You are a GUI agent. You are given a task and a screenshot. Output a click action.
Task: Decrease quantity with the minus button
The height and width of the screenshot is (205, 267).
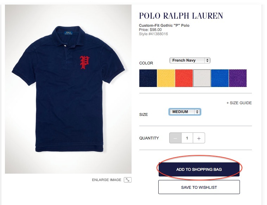click(175, 138)
